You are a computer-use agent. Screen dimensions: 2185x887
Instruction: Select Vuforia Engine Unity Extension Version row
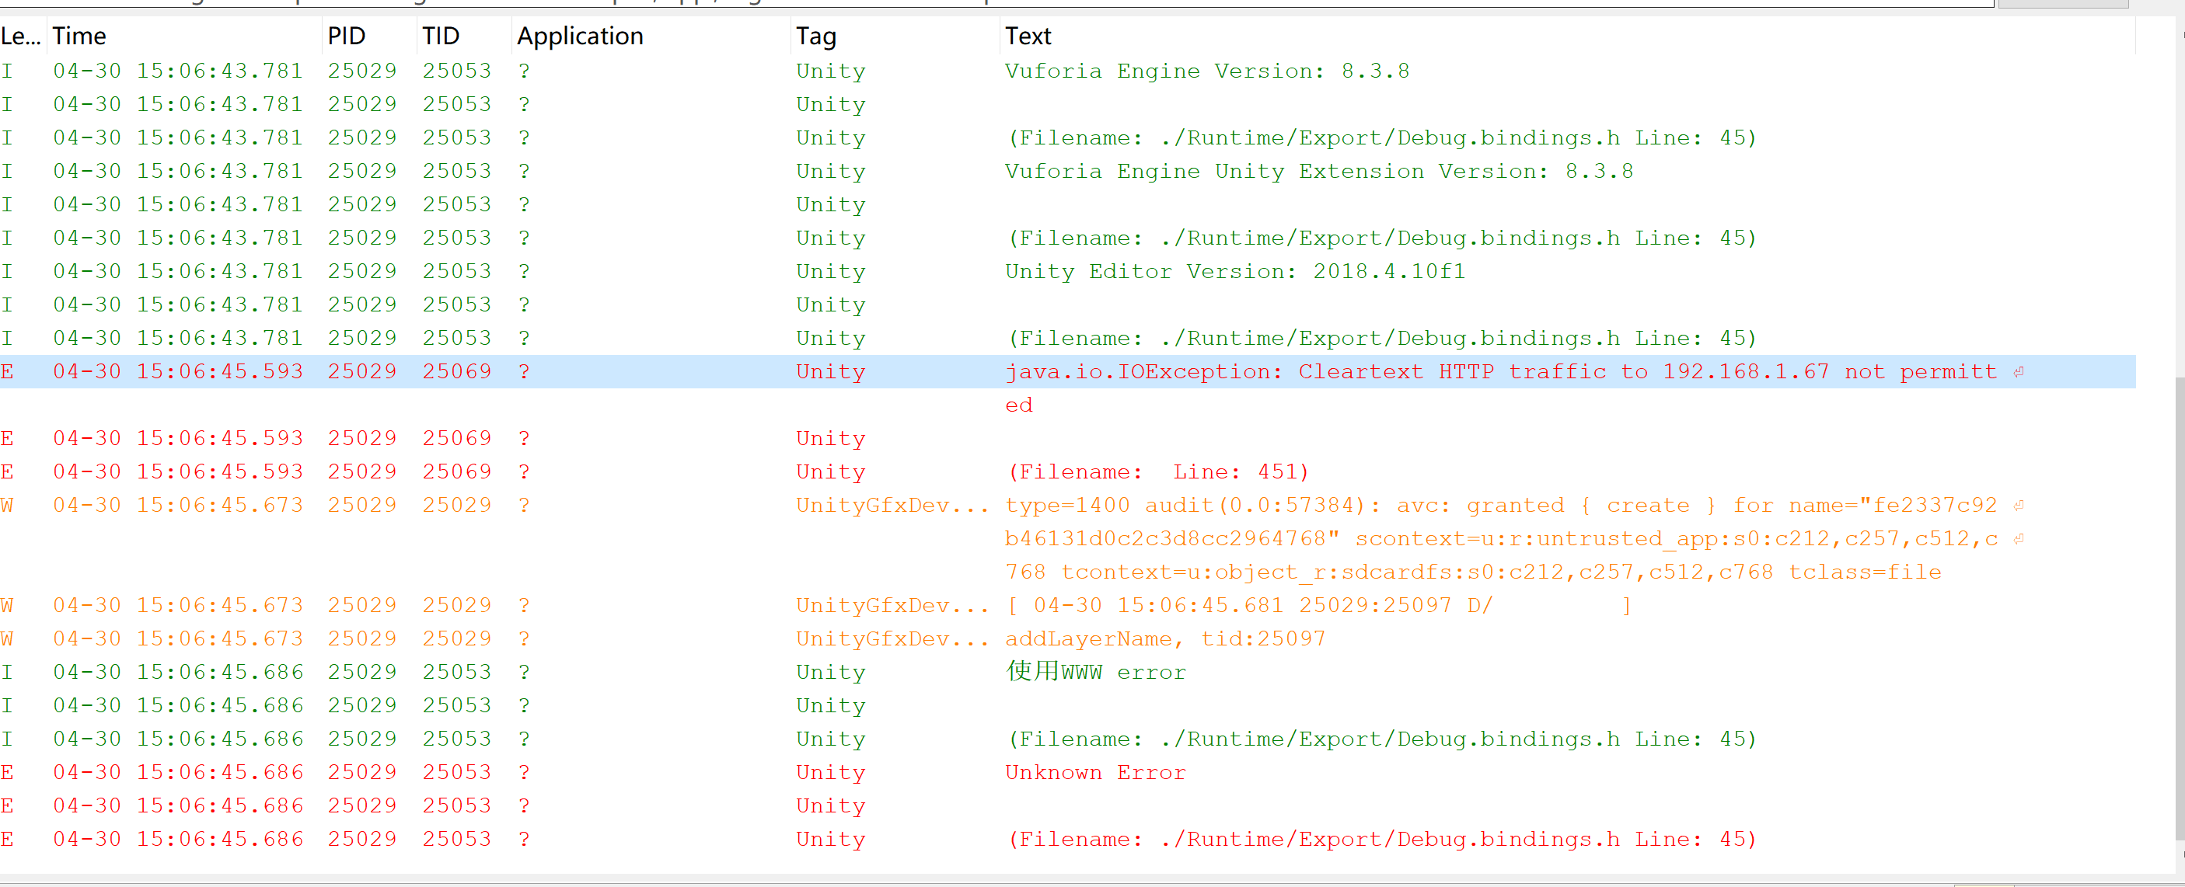click(x=1318, y=171)
